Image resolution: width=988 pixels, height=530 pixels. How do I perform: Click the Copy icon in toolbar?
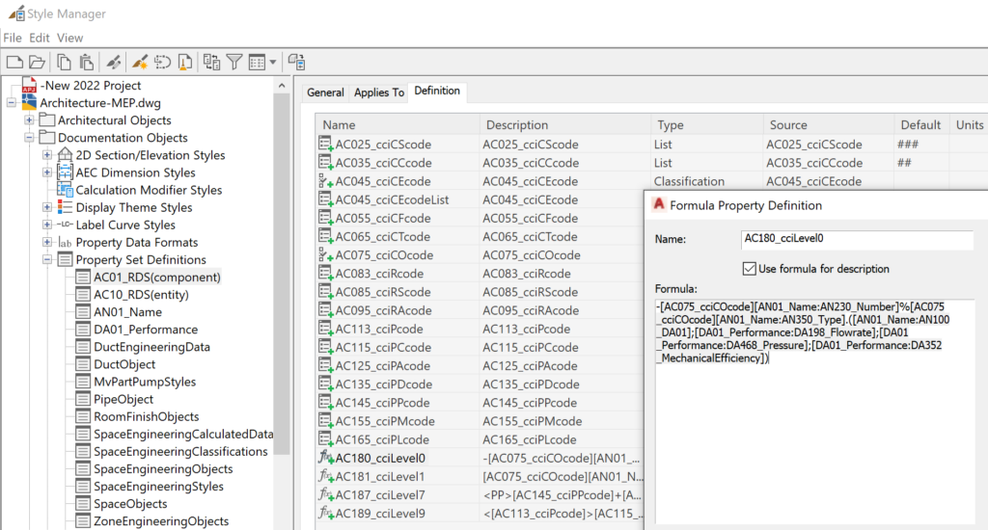64,62
